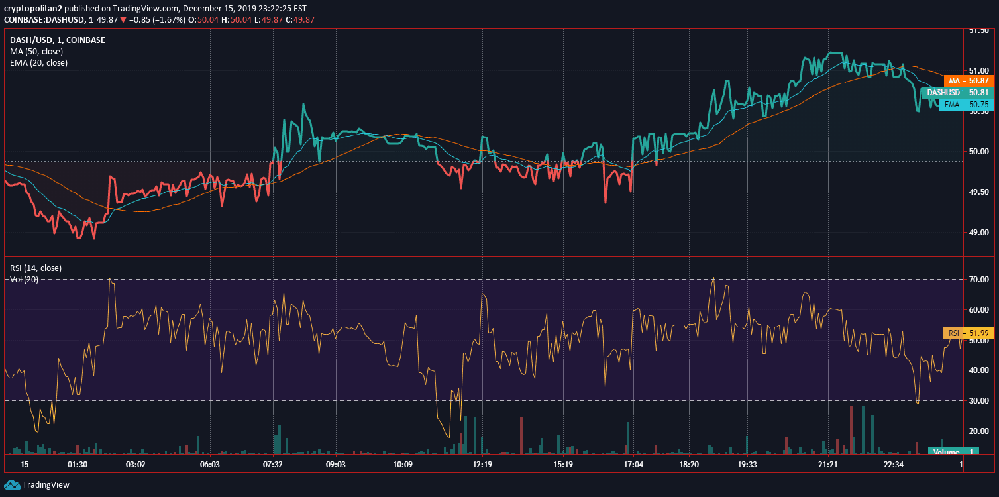This screenshot has height=497, width=999.
Task: Select the green Volume label tag
Action: click(x=953, y=452)
